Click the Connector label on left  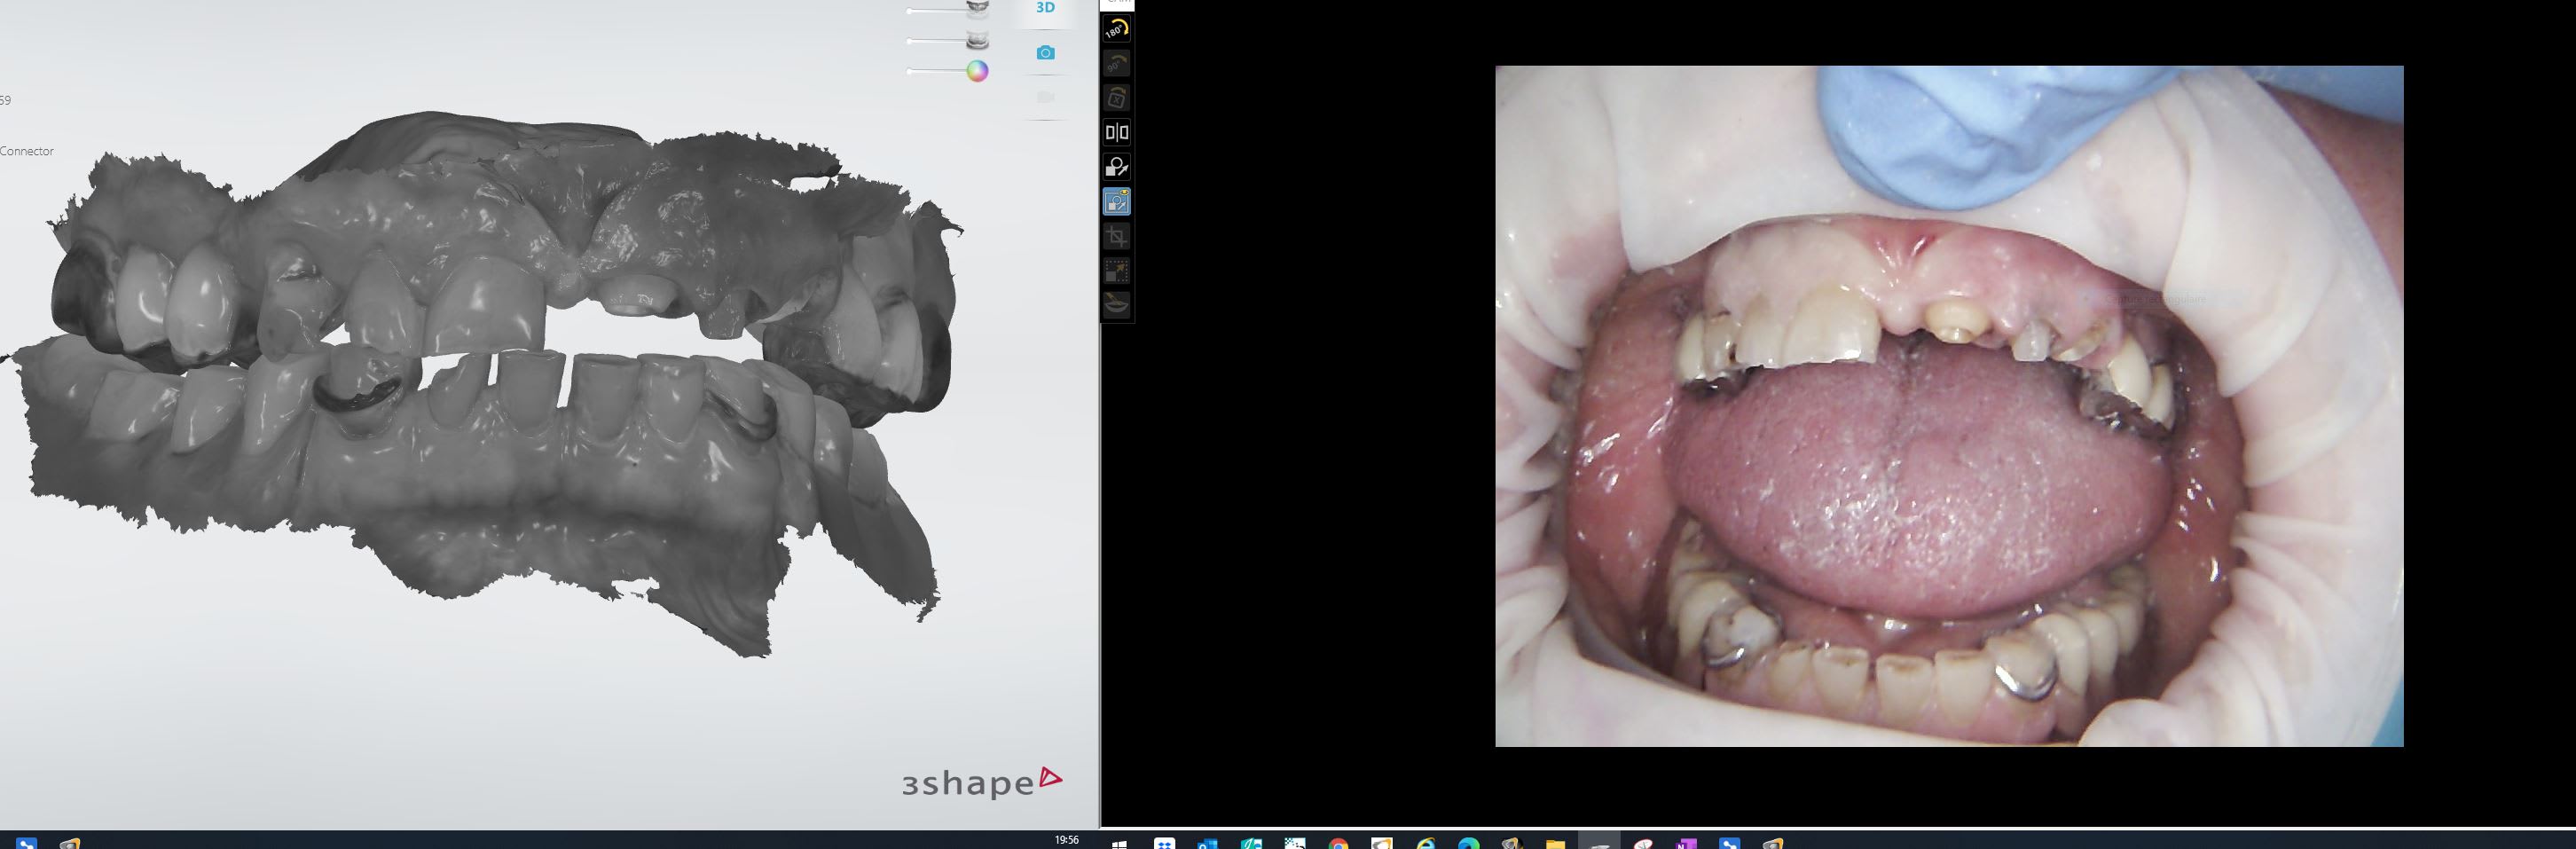(x=27, y=151)
